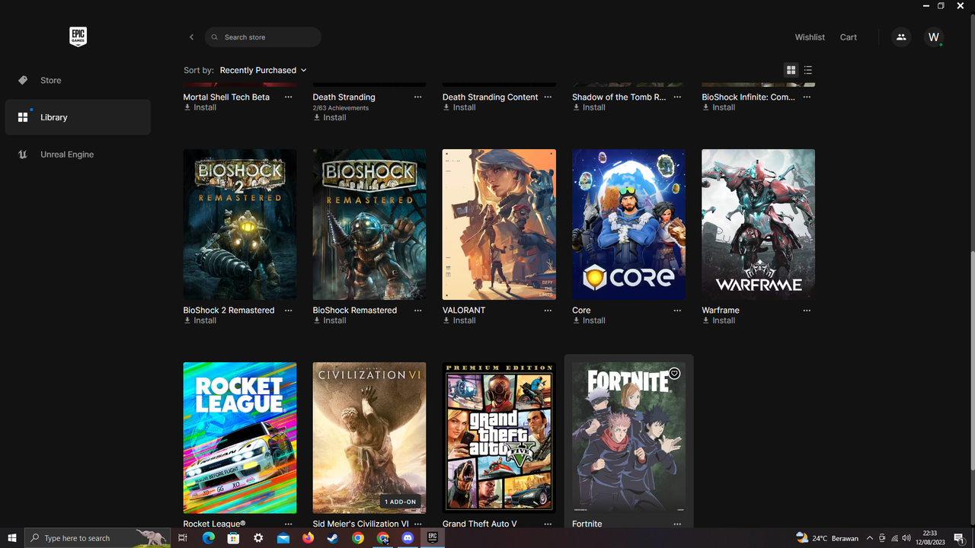Image resolution: width=975 pixels, height=548 pixels.
Task: Click the Search store input field
Action: [263, 37]
